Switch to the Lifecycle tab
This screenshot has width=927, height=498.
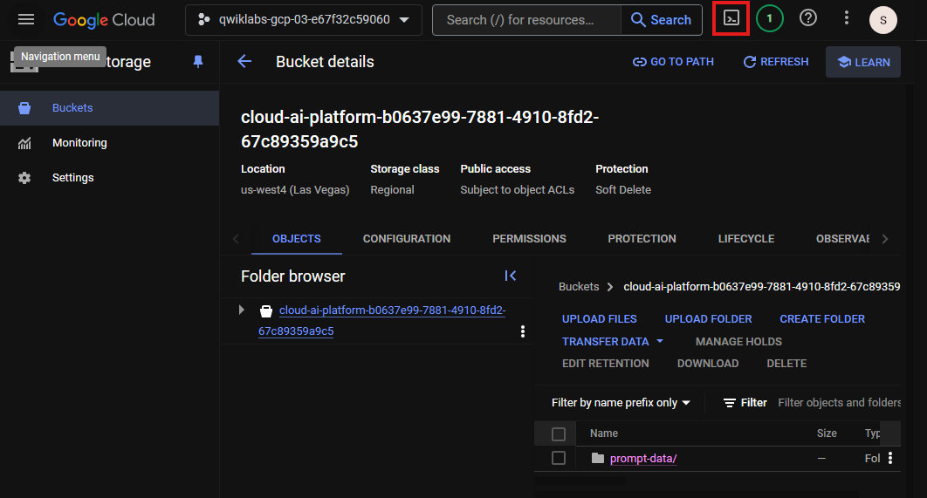pyautogui.click(x=746, y=239)
